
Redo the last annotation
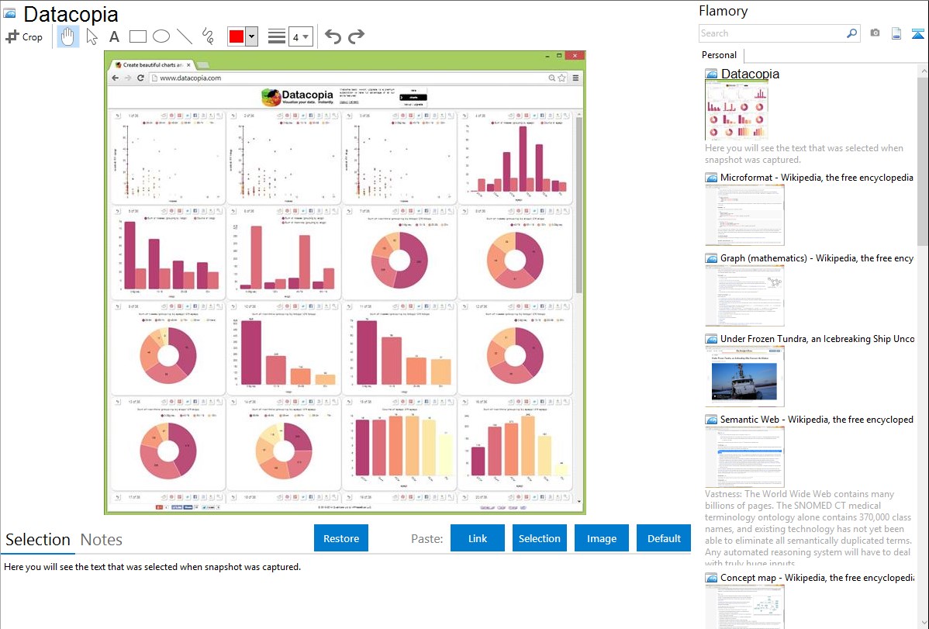tap(356, 36)
